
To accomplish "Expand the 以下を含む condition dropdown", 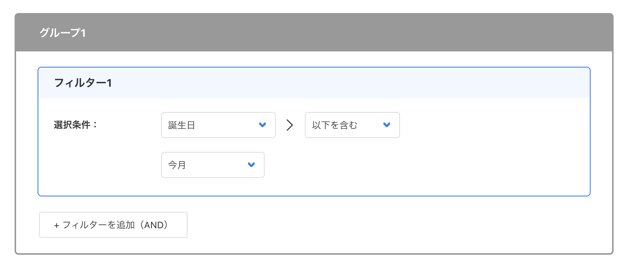I will pyautogui.click(x=352, y=125).
